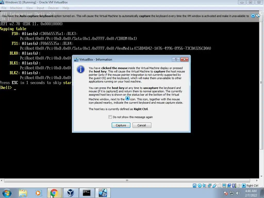Open the View menu
The height and width of the screenshot is (198, 264).
point(29,8)
